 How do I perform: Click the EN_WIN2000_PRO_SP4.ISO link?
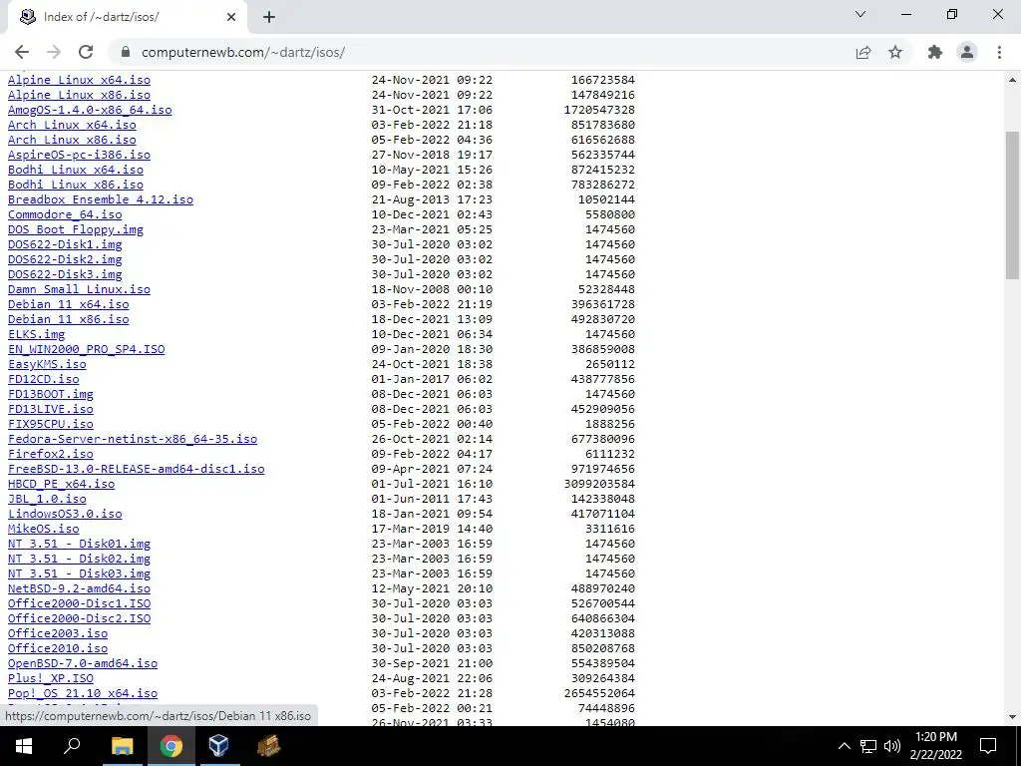pos(86,349)
